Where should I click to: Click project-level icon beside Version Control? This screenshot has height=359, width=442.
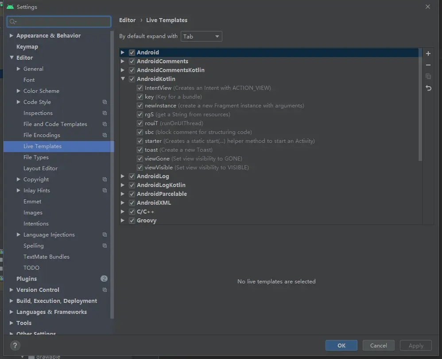[105, 290]
